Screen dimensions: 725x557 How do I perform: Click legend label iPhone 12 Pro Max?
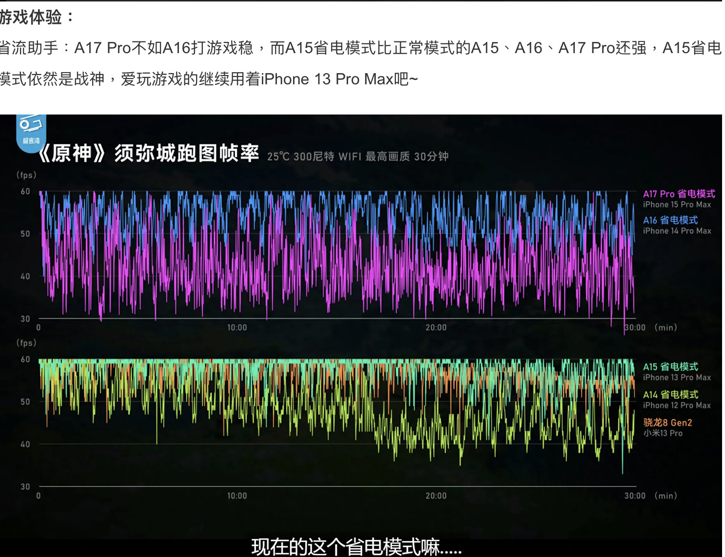(677, 405)
